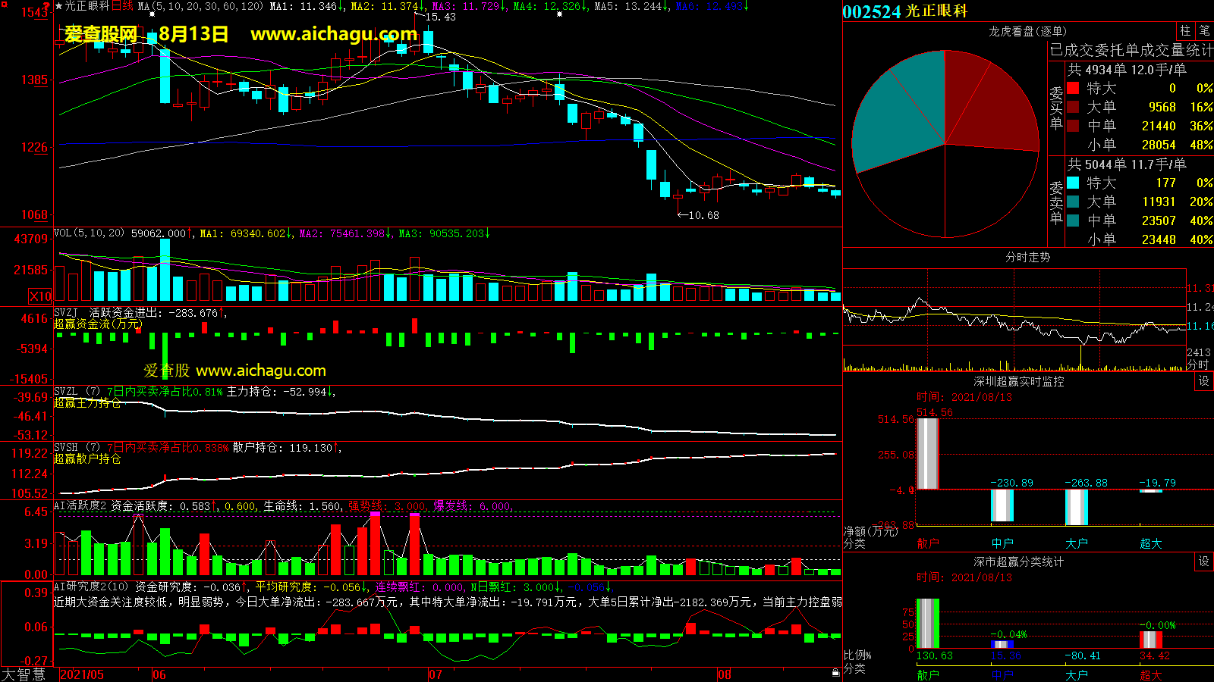
Task: Switch to the 笔 tick view
Action: click(1204, 31)
